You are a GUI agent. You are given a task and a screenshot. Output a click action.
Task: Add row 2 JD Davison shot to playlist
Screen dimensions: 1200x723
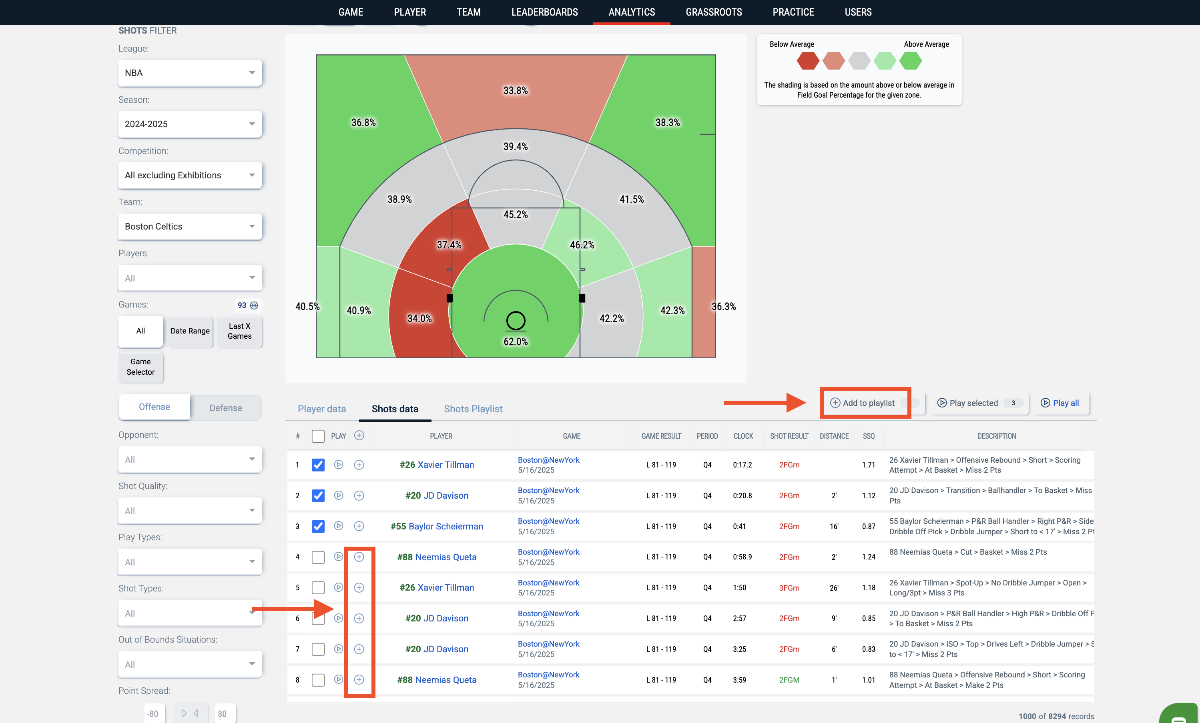(x=359, y=495)
